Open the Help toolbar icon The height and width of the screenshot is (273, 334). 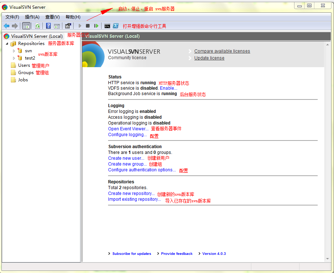[x=48, y=26]
